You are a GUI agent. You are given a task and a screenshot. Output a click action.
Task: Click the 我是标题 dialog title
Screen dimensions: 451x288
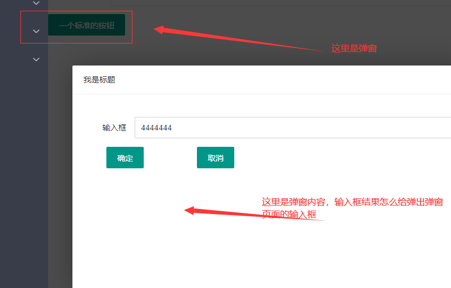(100, 80)
